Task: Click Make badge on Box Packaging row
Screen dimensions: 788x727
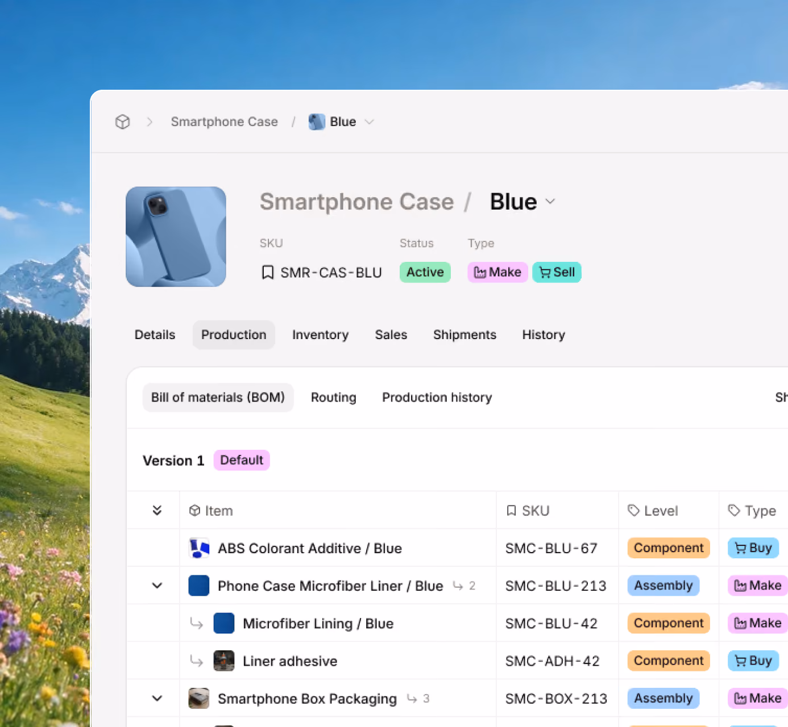Action: (x=758, y=698)
